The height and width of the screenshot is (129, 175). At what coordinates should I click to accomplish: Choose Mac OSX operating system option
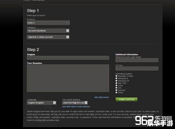116,83
